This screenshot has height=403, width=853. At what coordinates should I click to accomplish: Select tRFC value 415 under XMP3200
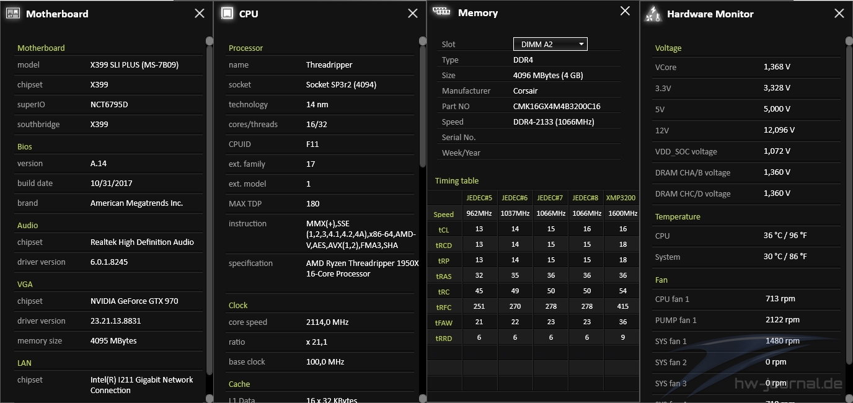pyautogui.click(x=623, y=306)
